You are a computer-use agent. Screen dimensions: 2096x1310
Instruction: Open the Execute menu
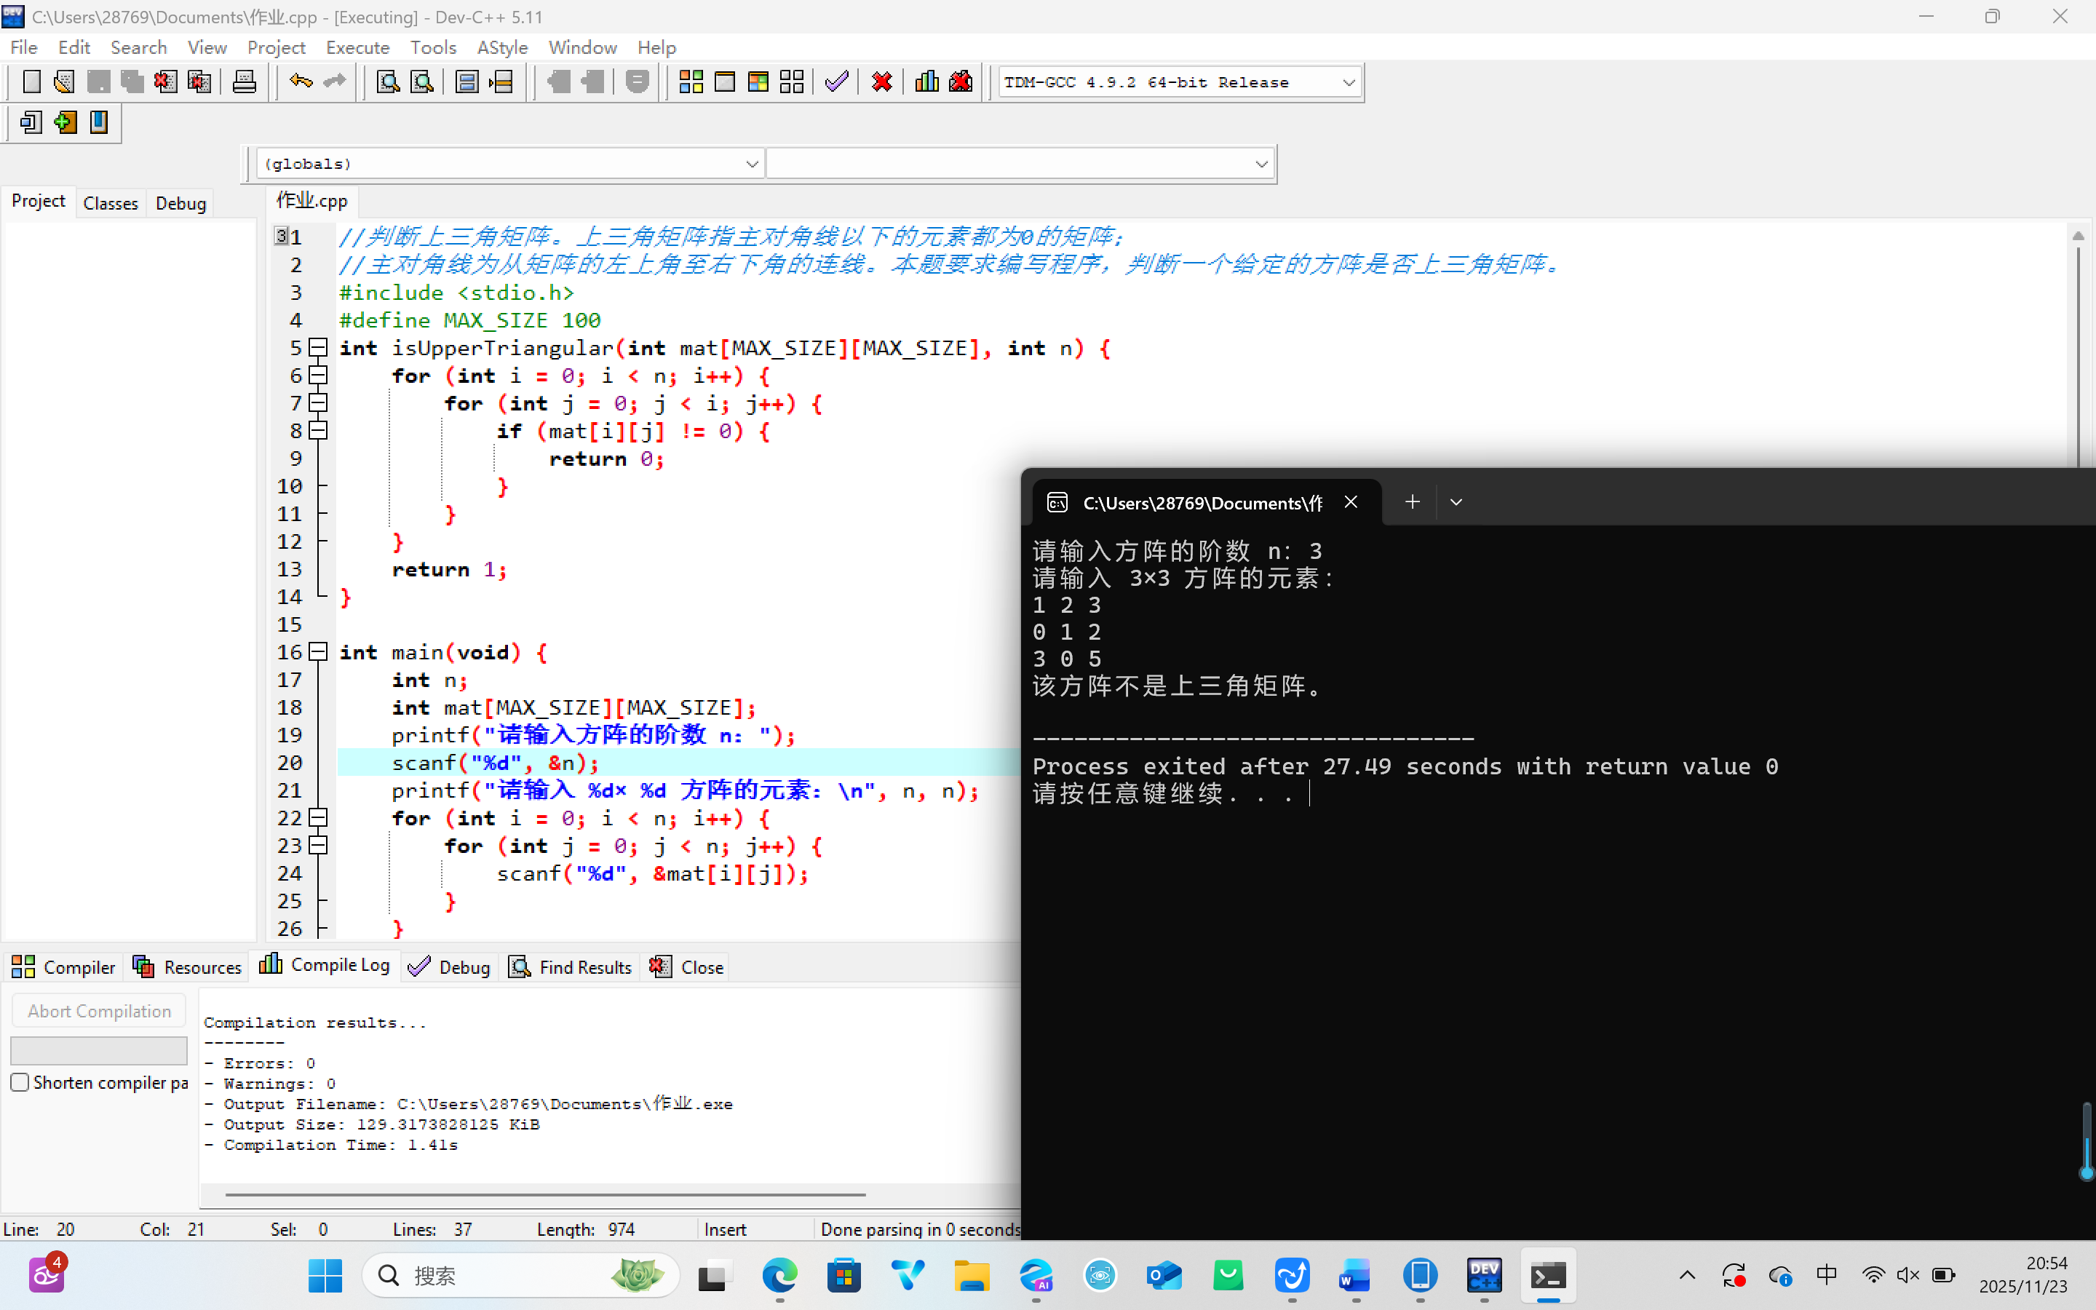pyautogui.click(x=357, y=47)
